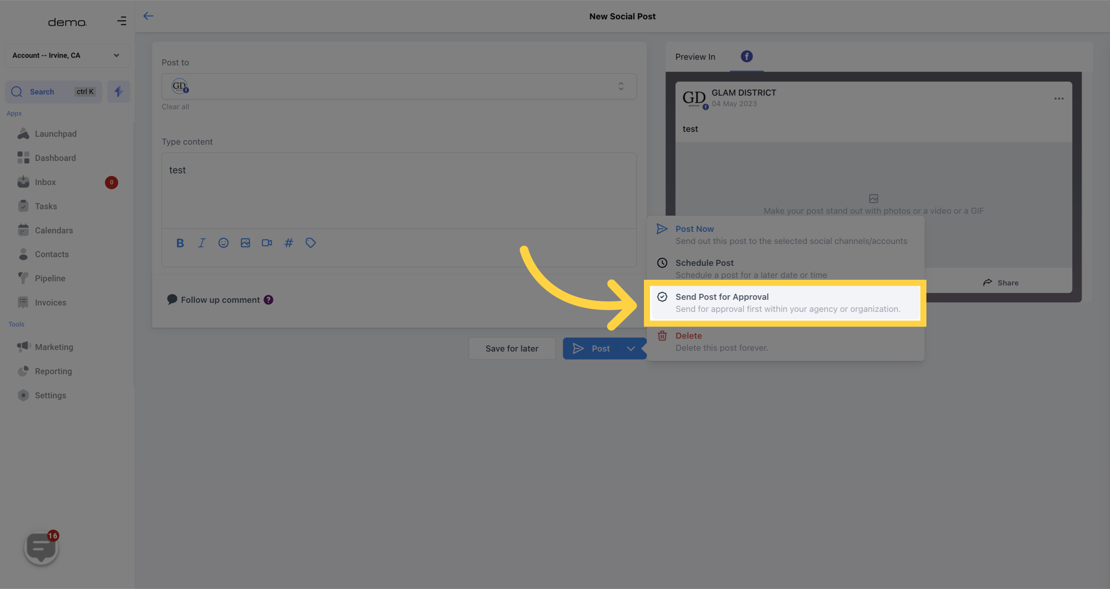This screenshot has width=1110, height=589.
Task: Choose Send Post for Approval
Action: [785, 303]
